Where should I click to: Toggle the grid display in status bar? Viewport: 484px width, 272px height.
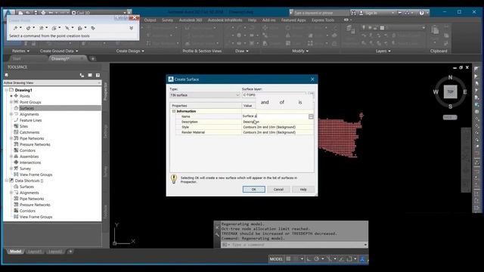click(x=288, y=259)
